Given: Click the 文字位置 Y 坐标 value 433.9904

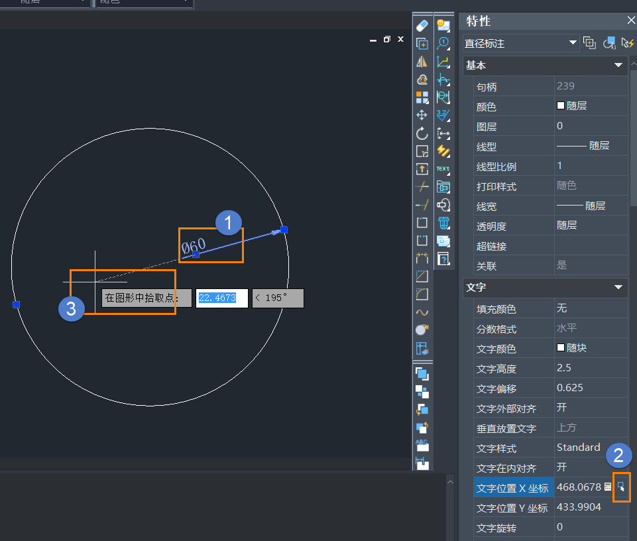Looking at the screenshot, I should pos(591,507).
